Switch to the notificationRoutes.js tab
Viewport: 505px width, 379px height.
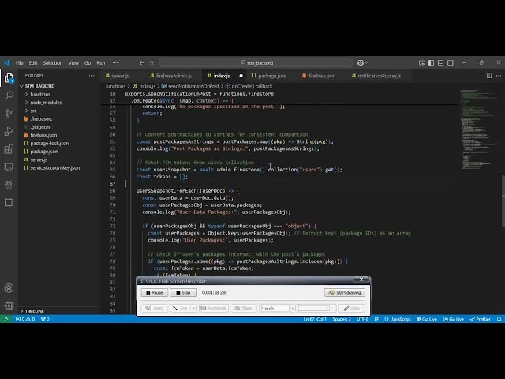[x=379, y=76]
